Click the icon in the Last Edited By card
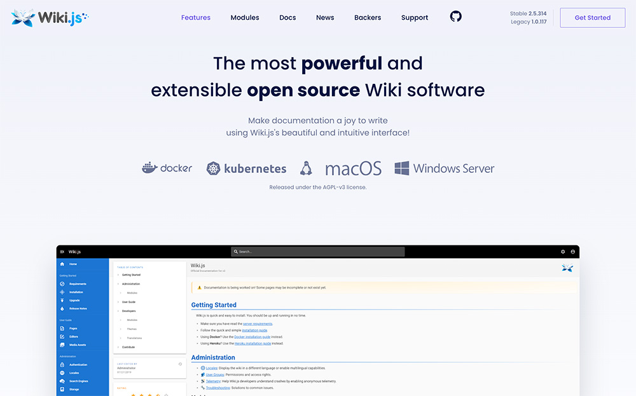Screen dimensions: 636x396 point(180,364)
